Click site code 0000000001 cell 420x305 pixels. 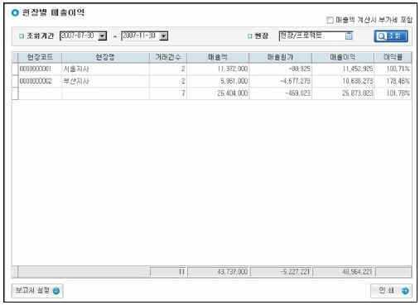[x=40, y=69]
